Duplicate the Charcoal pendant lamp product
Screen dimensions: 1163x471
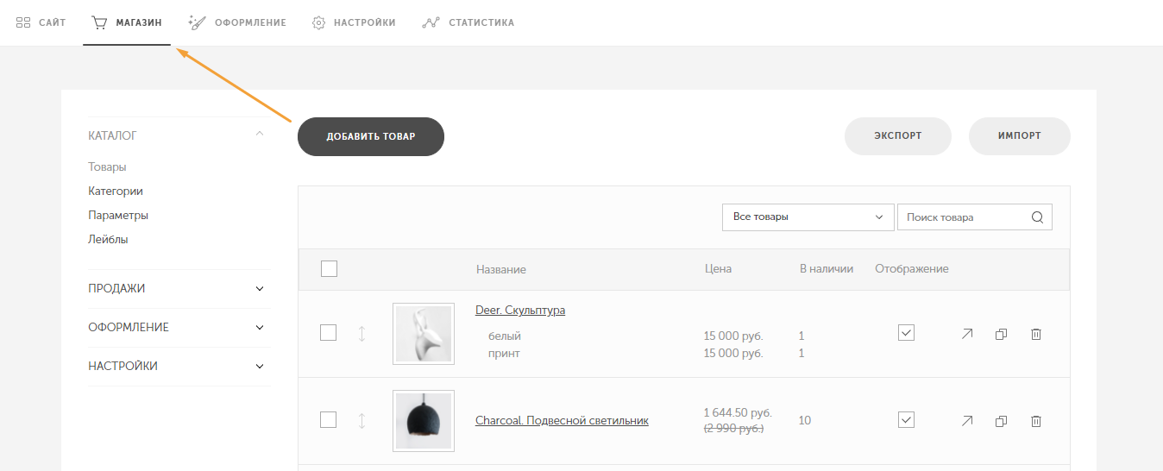point(1001,421)
